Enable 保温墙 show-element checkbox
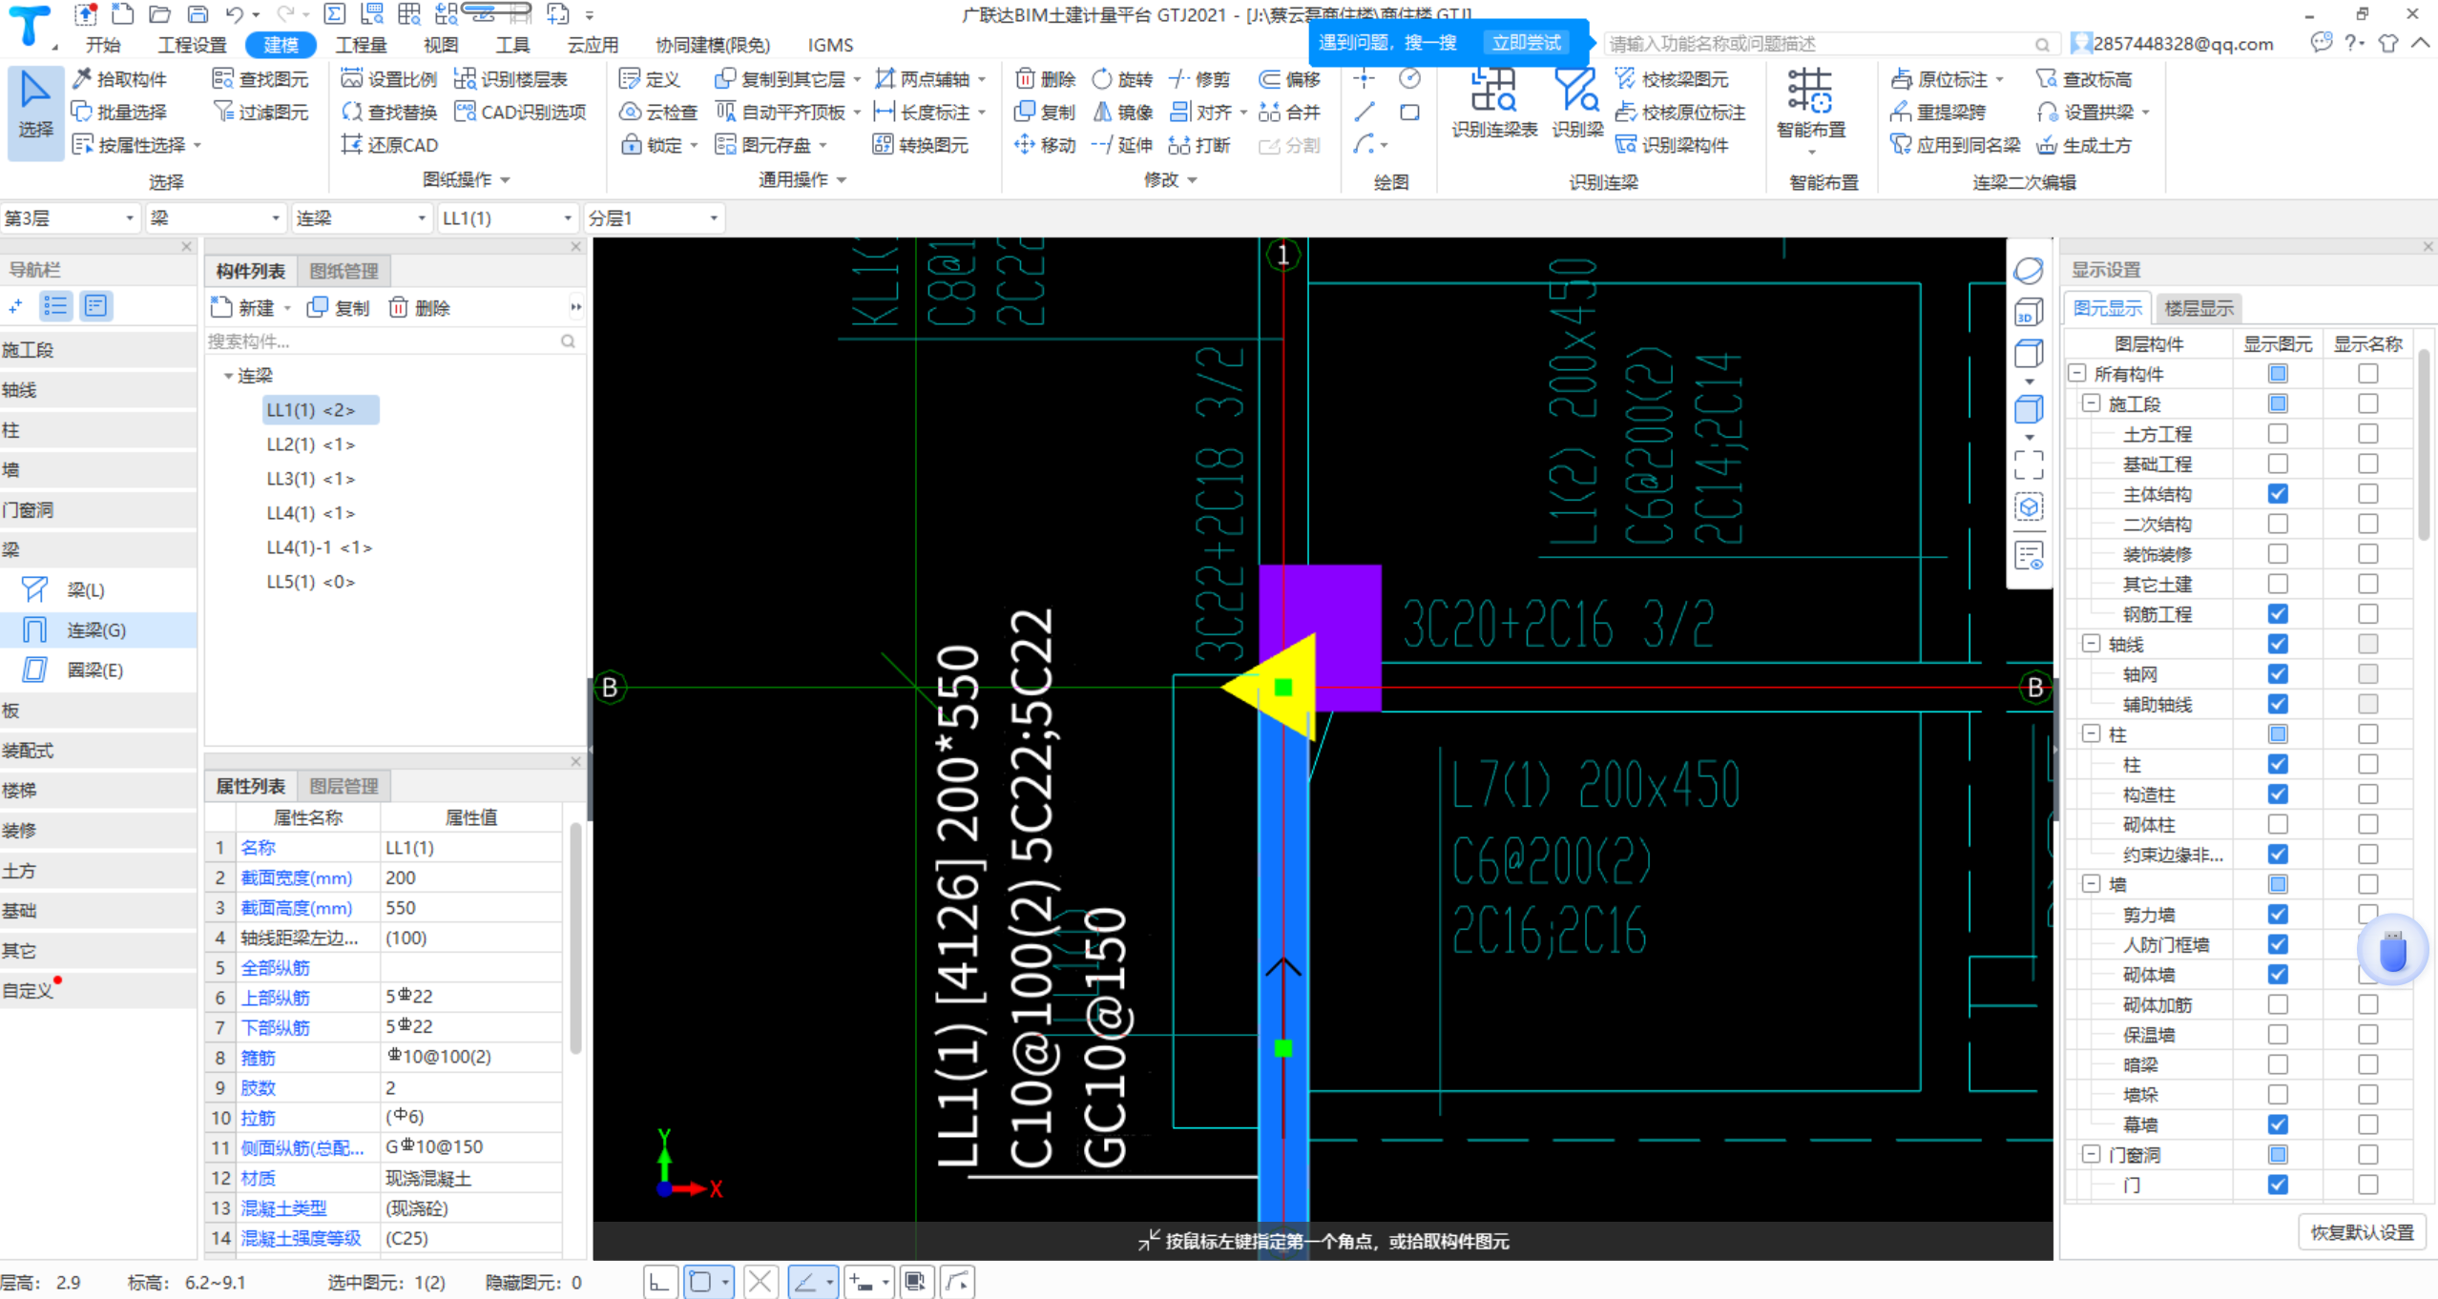The height and width of the screenshot is (1299, 2438). coord(2278,1035)
